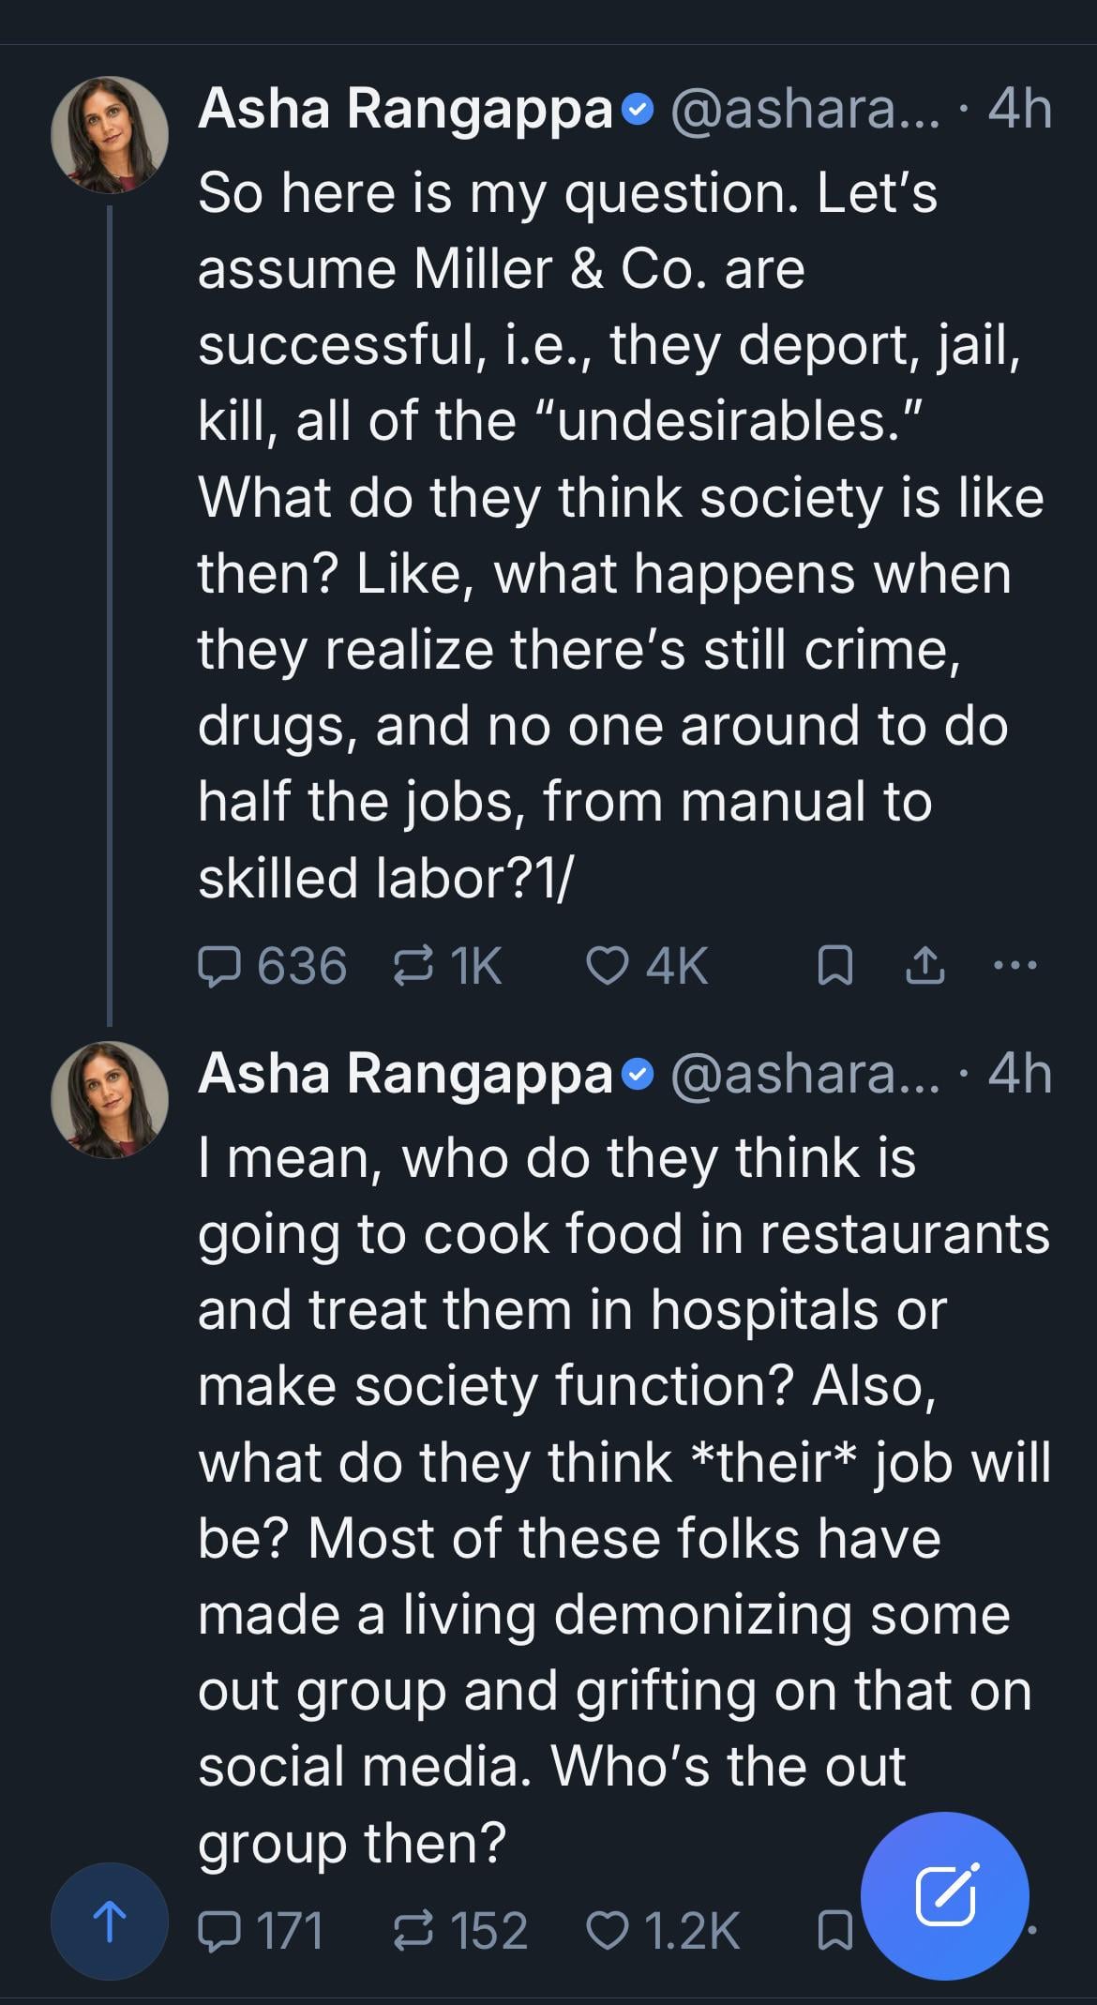Open Asha Rangappa's name on first tweet

[405, 109]
